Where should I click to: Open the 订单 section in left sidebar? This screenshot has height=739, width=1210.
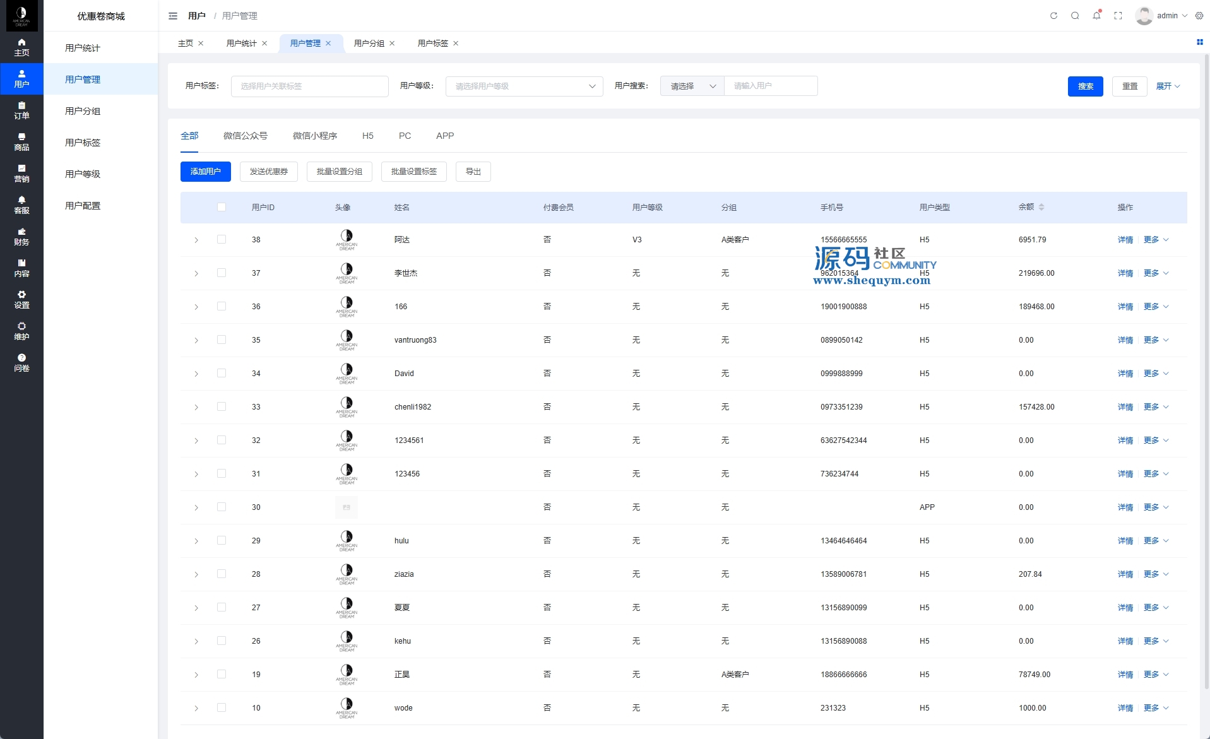click(21, 110)
